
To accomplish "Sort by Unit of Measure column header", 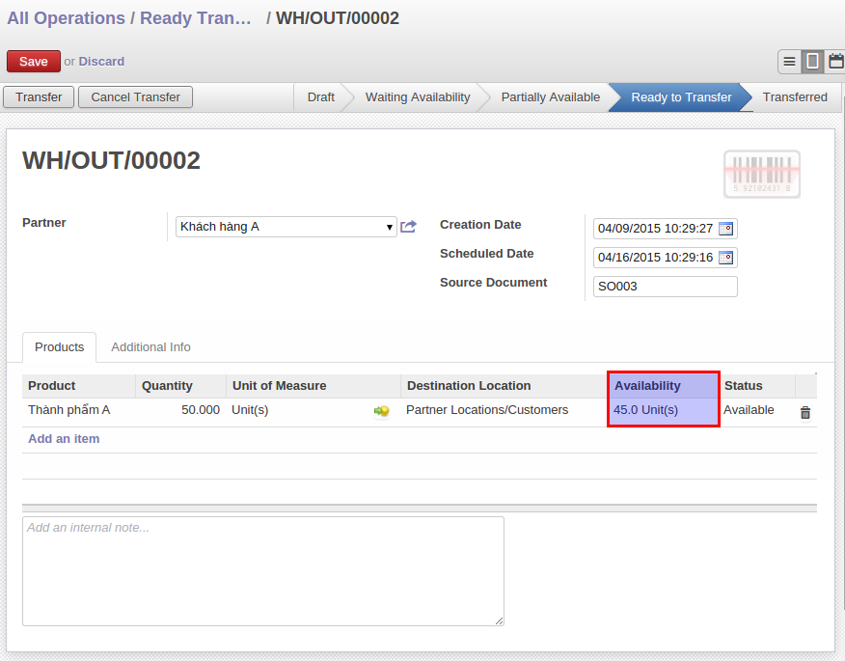I will 313,386.
